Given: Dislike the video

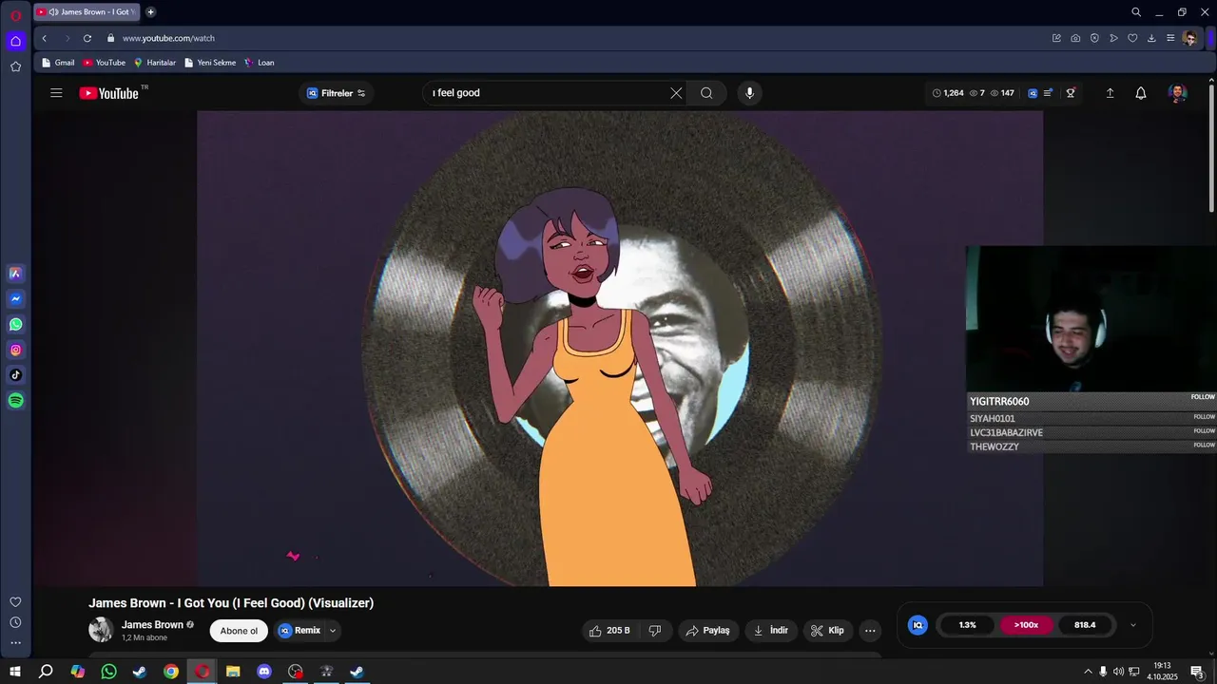Looking at the screenshot, I should (655, 631).
